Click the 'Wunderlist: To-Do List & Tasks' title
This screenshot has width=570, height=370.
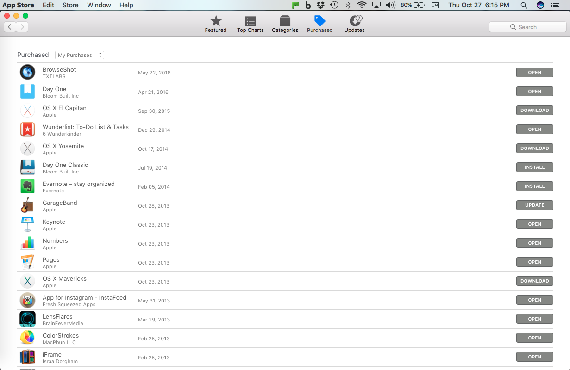coord(86,127)
